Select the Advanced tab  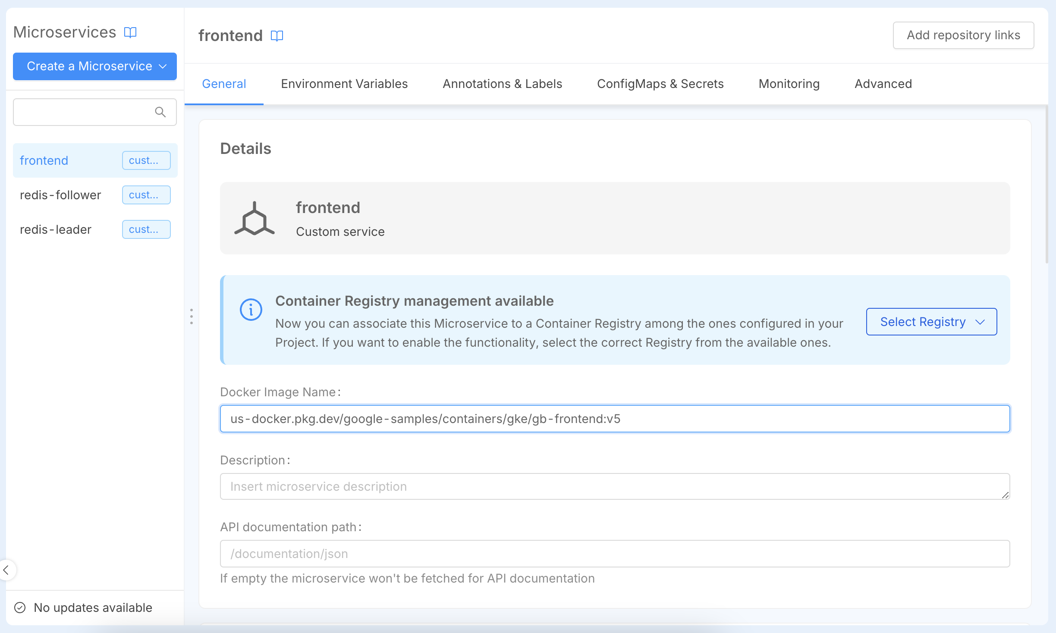pyautogui.click(x=883, y=84)
